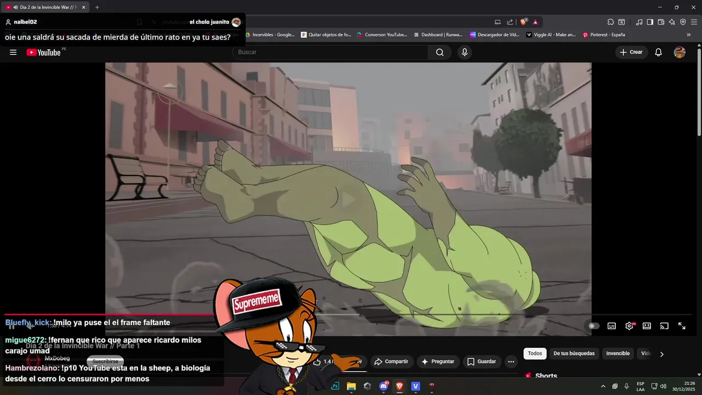Show more filter chips with the right arrow

(x=661, y=354)
